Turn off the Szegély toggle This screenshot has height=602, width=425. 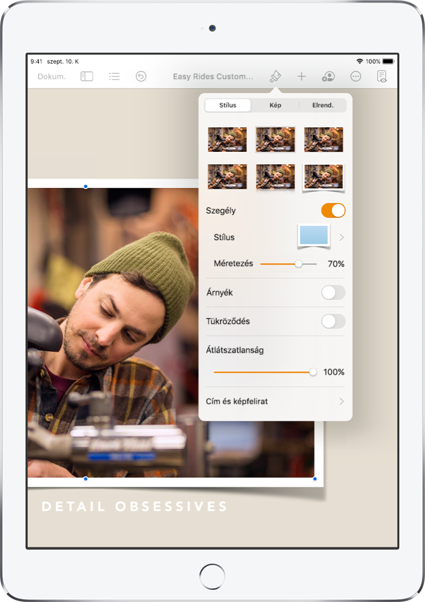tap(333, 210)
